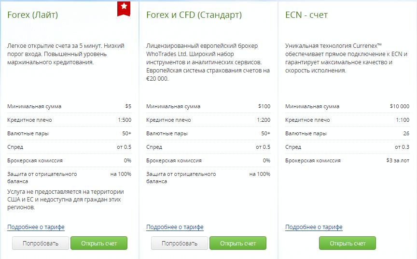The height and width of the screenshot is (259, 417).
Task: Follow Подробнее о тарифе link for Forex Лайт
Action: point(36,227)
